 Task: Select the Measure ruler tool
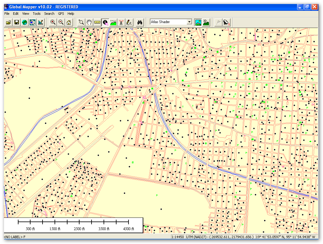click(97, 22)
